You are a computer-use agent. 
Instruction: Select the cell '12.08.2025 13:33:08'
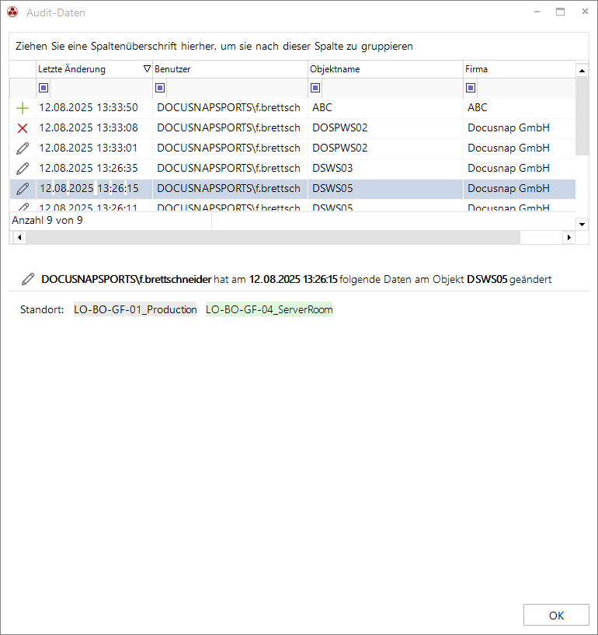click(x=94, y=128)
